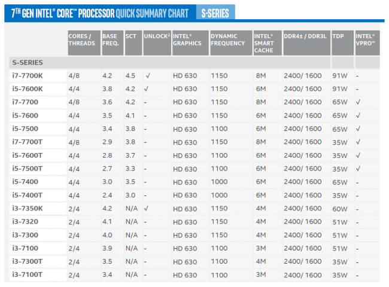Click the 60W TDP value for i3-7350K
The height and width of the screenshot is (287, 389).
[x=340, y=209]
